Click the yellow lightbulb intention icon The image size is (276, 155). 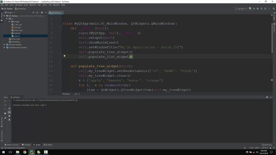(64, 56)
